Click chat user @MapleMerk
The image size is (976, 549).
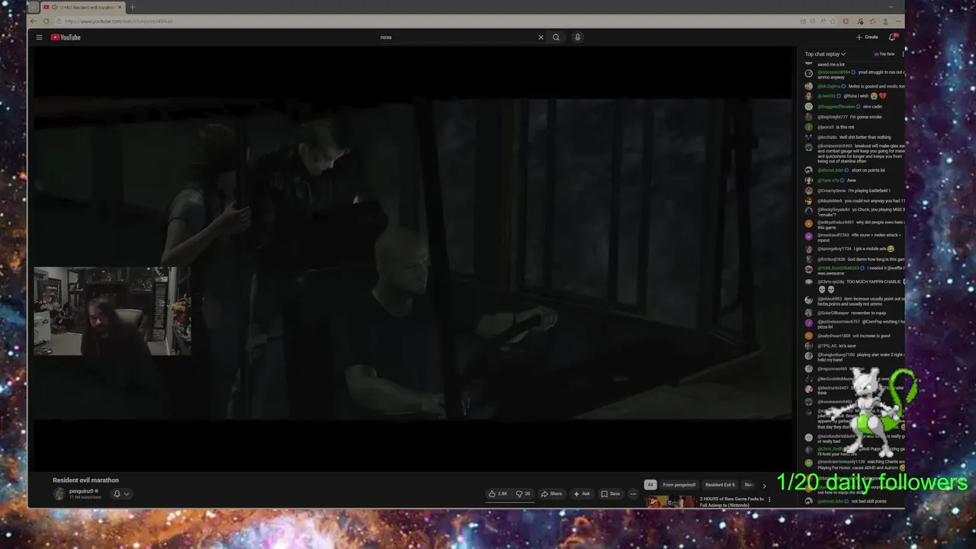830,201
